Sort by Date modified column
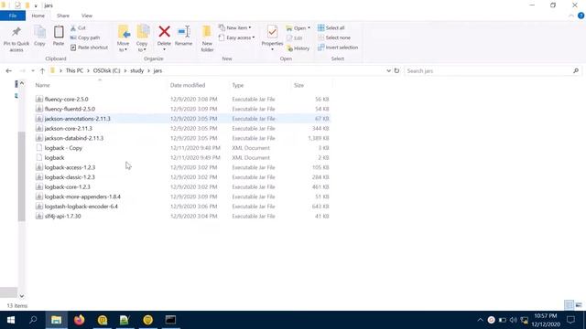The height and width of the screenshot is (329, 586). (188, 85)
